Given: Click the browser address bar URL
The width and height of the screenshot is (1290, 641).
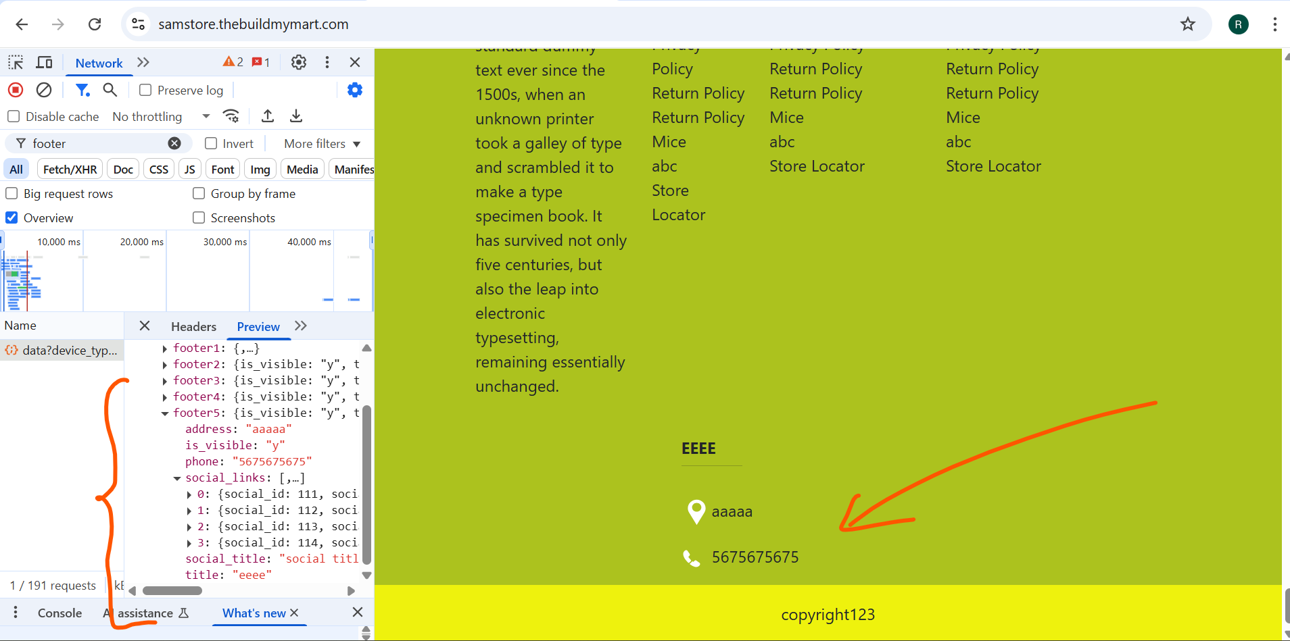Looking at the screenshot, I should 254,24.
